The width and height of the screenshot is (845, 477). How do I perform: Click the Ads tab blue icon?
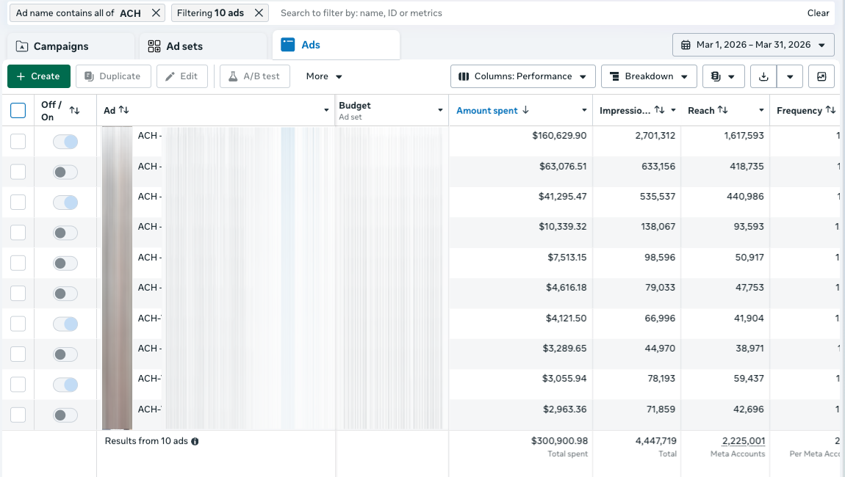click(288, 45)
